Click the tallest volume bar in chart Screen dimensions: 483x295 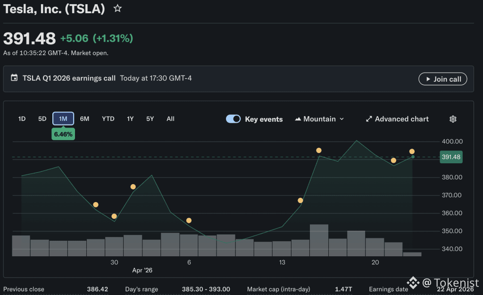click(x=319, y=240)
